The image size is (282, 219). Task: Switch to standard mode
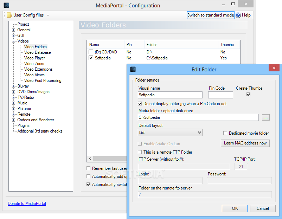(211, 15)
